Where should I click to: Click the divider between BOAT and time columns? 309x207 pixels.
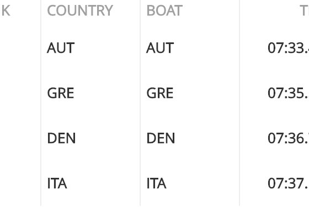tap(239, 103)
